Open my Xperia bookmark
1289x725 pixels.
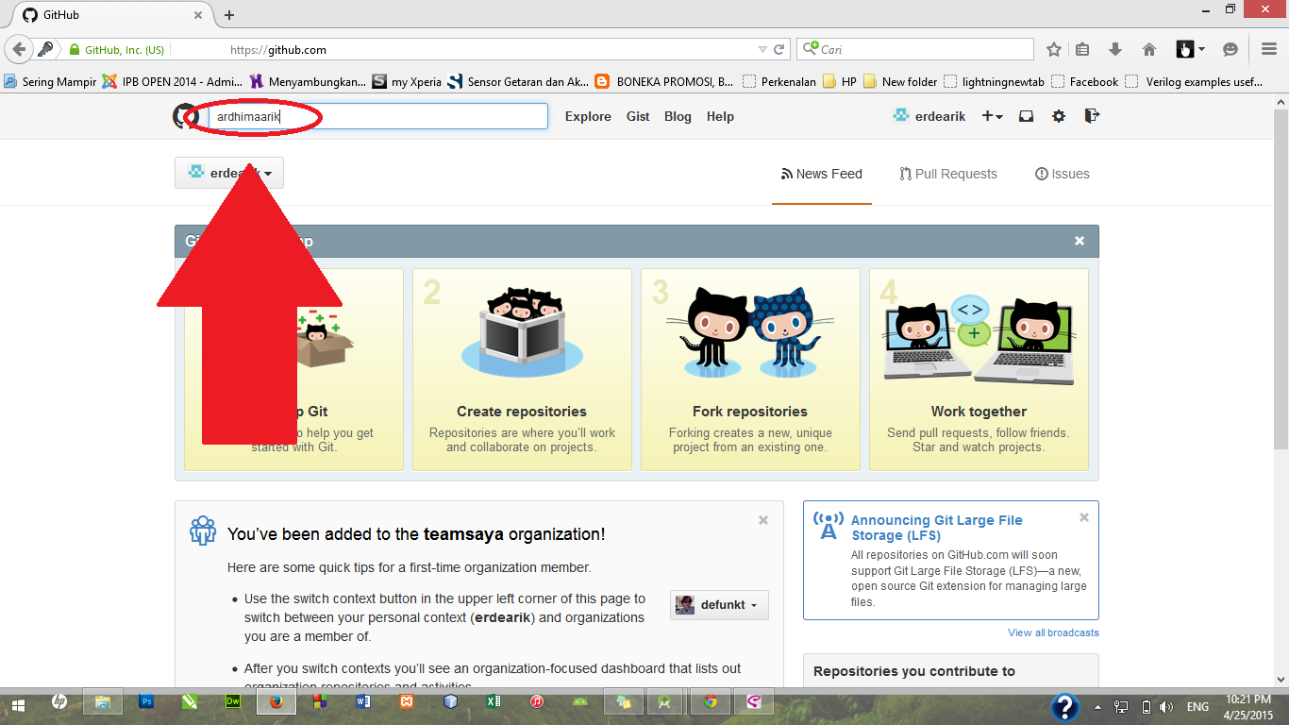coord(407,82)
